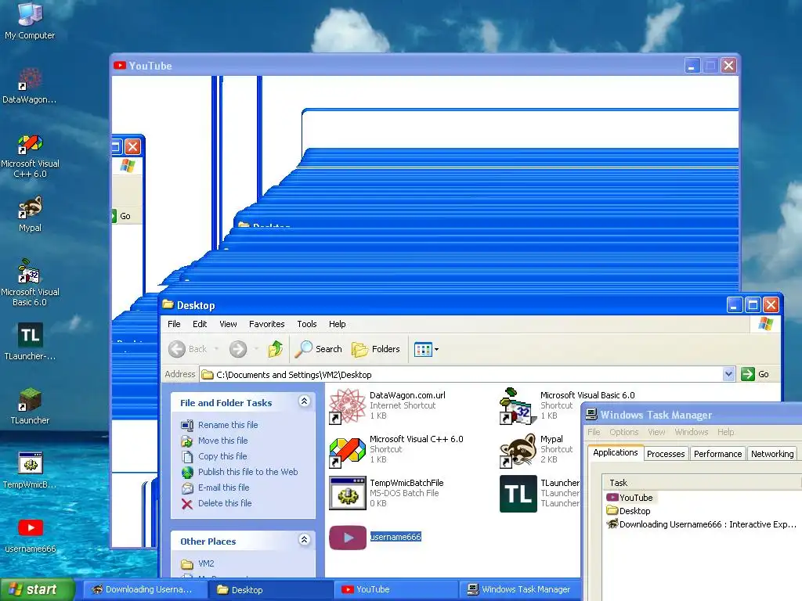
Task: Select Downloading Username666 task row
Action: tap(701, 524)
